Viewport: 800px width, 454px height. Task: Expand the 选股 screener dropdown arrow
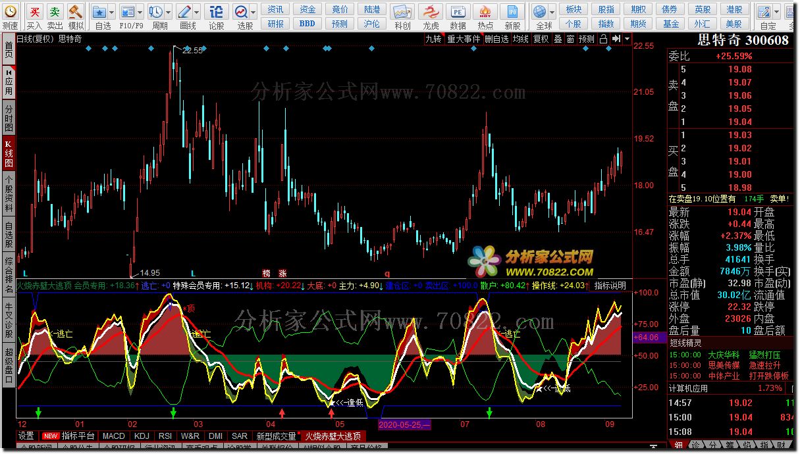coord(253,12)
